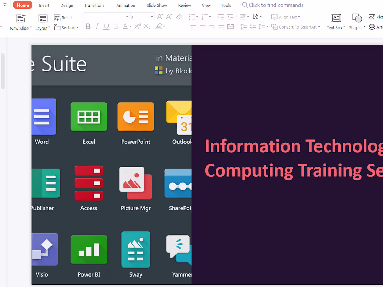Viewport: 383px width, 287px height.
Task: Open the Section dropdown
Action: (x=66, y=27)
